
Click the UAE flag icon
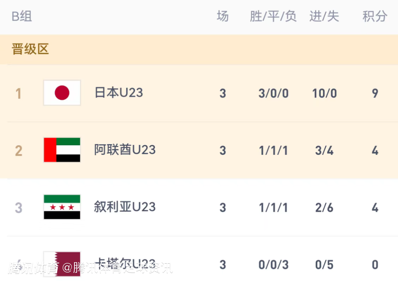(x=62, y=150)
